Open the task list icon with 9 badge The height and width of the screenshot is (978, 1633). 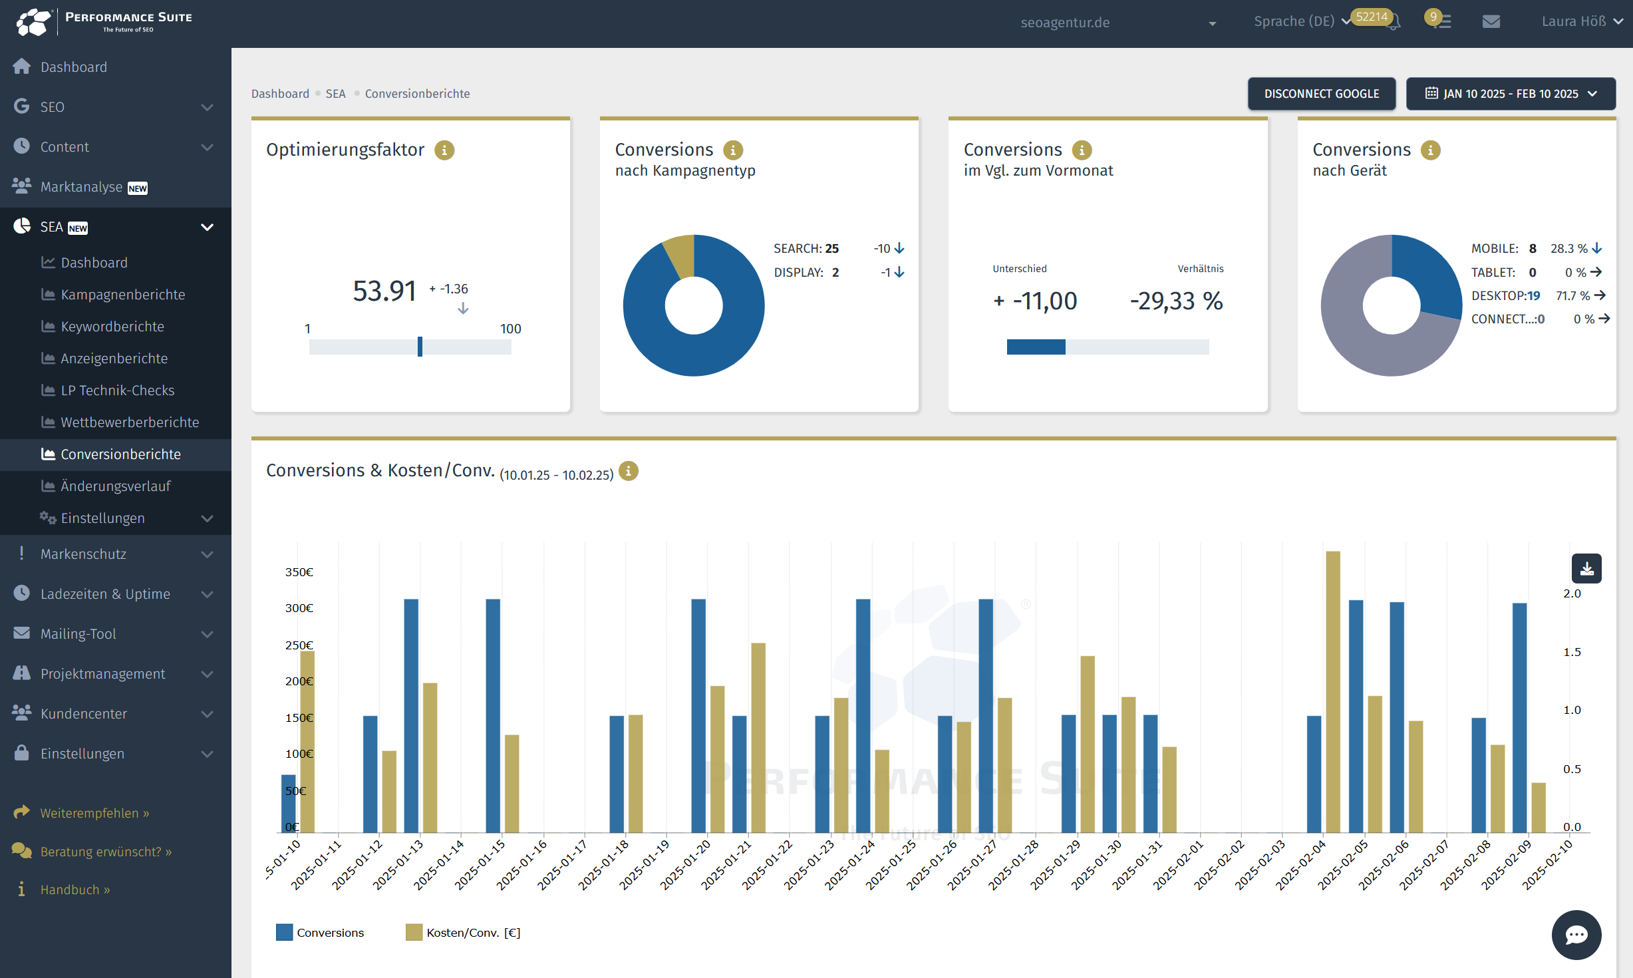click(1443, 22)
